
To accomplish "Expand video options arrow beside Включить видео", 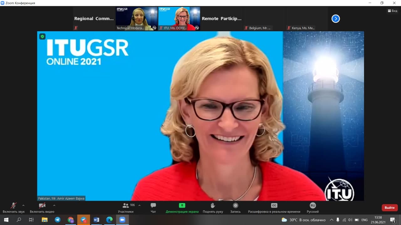I will pyautogui.click(x=54, y=205).
